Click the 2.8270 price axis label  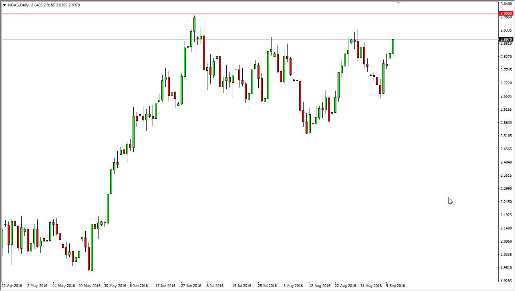[506, 57]
